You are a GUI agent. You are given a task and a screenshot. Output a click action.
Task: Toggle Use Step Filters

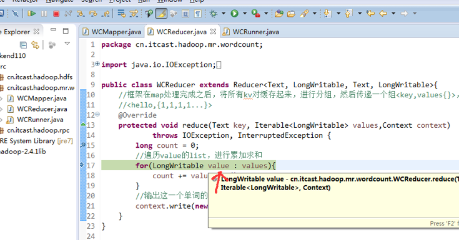coord(134,14)
